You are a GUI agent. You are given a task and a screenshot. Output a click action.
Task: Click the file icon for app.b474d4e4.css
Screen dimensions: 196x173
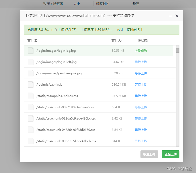31,96
